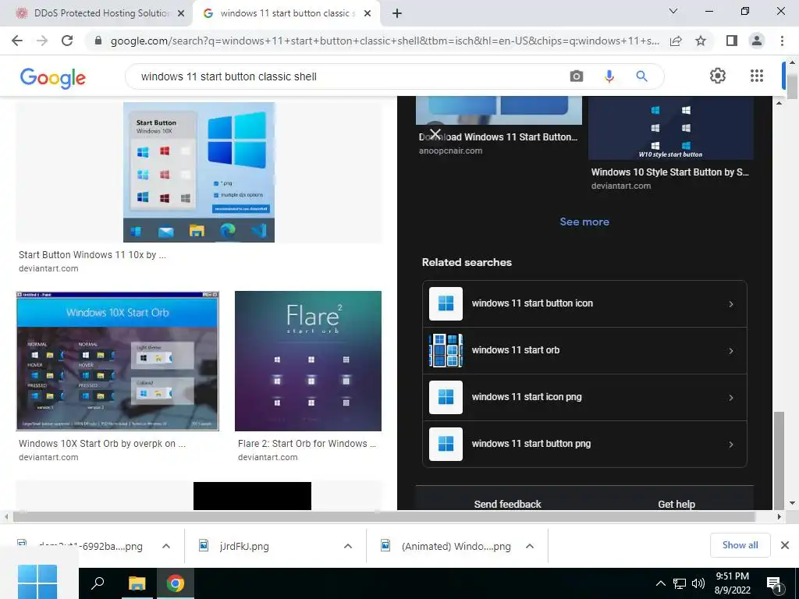
Task: Open Download Windows 11 Start Button link
Action: pos(498,137)
